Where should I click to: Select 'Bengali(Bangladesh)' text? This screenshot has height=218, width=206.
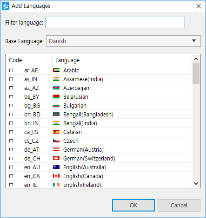click(x=88, y=115)
